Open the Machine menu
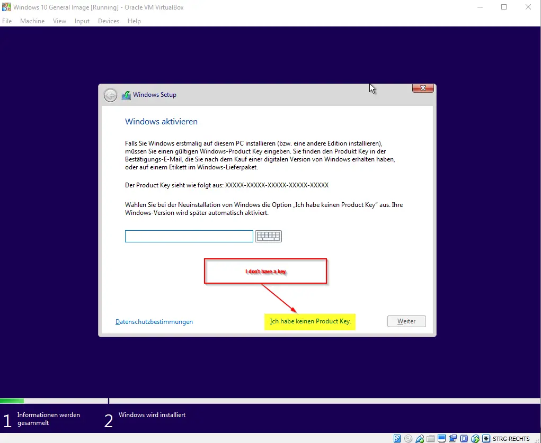 coord(32,21)
